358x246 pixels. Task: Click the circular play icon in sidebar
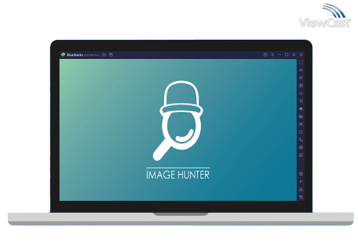(301, 101)
